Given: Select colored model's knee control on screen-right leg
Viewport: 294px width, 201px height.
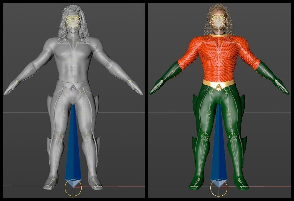Looking at the screenshot, I should pos(233,136).
